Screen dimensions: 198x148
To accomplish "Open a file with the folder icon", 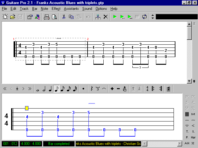I will [x=13, y=17].
